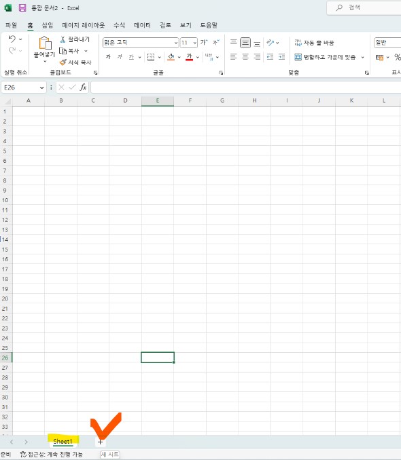This screenshot has width=401, height=460.
Task: Decrease indent icon
Action: point(271,57)
